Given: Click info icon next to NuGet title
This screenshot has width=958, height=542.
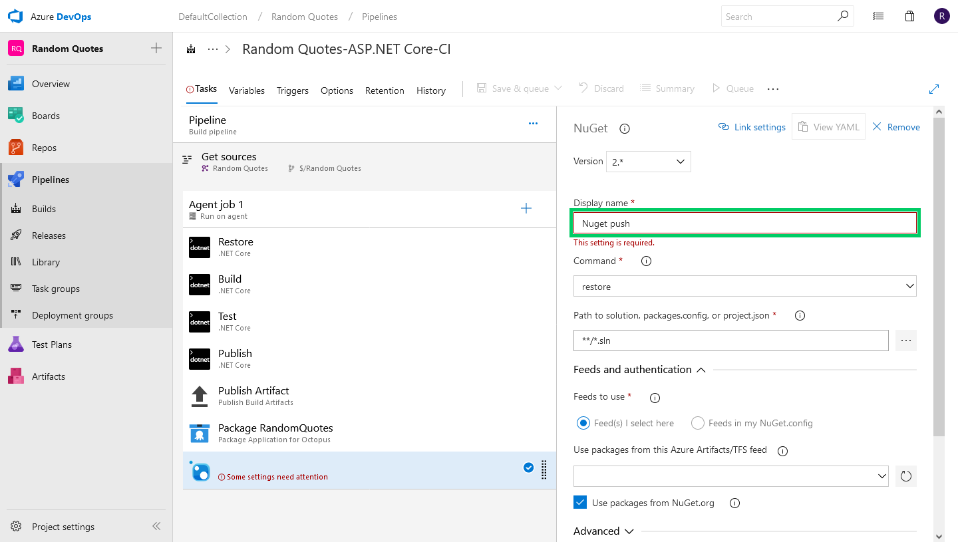Looking at the screenshot, I should pyautogui.click(x=625, y=129).
